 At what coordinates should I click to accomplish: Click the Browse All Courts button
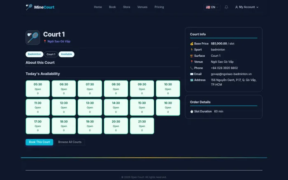click(70, 142)
